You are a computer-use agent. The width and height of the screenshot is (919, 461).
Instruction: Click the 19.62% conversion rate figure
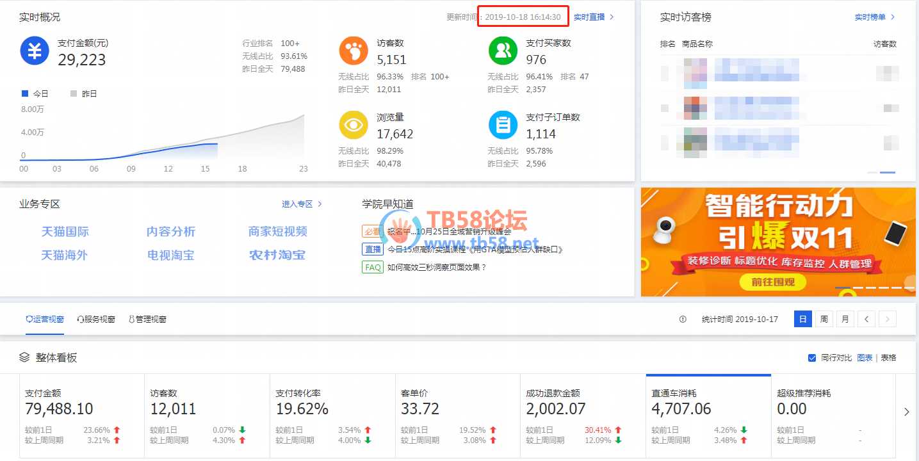point(302,408)
